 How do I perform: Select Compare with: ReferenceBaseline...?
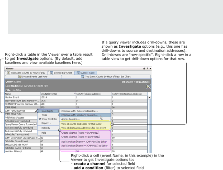click(x=85, y=111)
